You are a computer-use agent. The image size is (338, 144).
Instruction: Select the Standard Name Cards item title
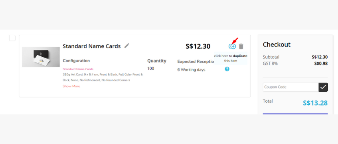92,46
